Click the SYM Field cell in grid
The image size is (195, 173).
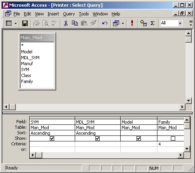coord(52,122)
